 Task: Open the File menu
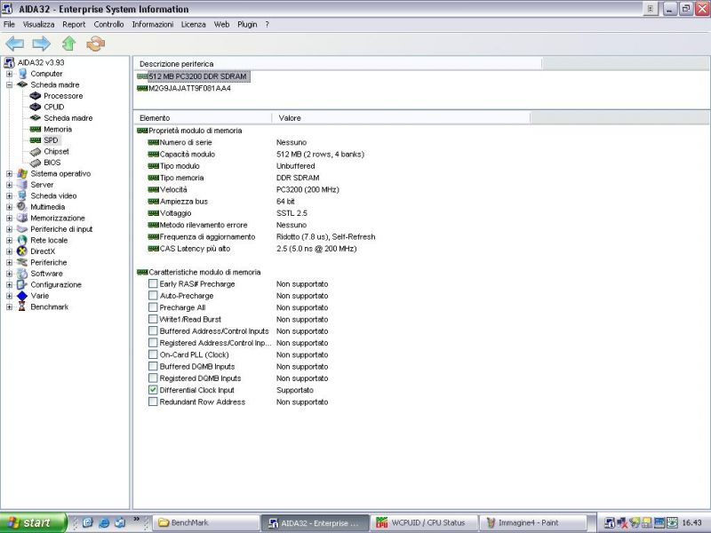pos(9,25)
